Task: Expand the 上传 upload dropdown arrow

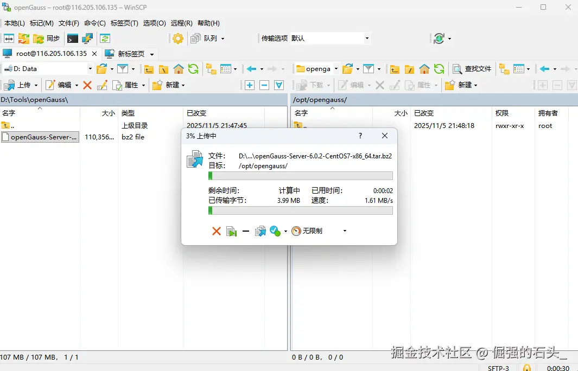Action: pyautogui.click(x=36, y=86)
